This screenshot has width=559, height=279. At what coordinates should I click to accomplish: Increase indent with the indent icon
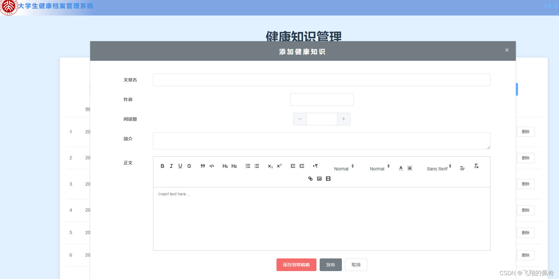pos(302,166)
